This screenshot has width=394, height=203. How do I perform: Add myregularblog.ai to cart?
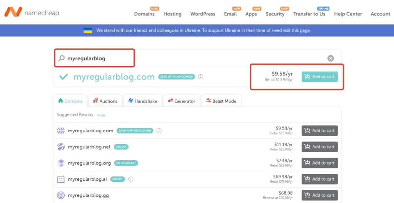tap(320, 179)
